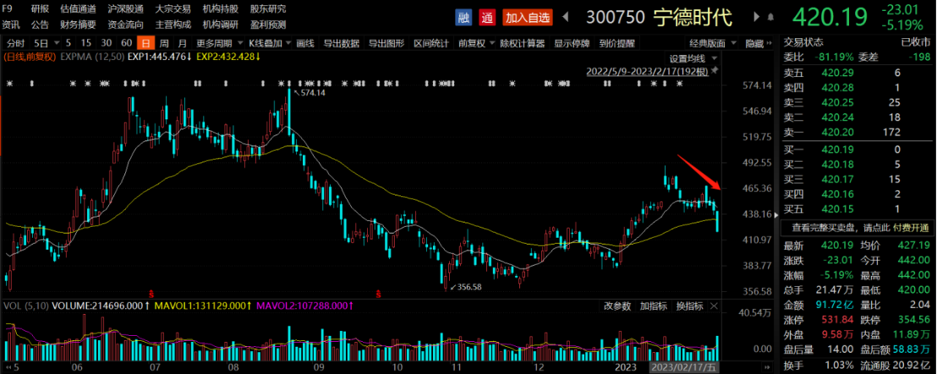Switch to 周 weekly K-line

tap(164, 43)
